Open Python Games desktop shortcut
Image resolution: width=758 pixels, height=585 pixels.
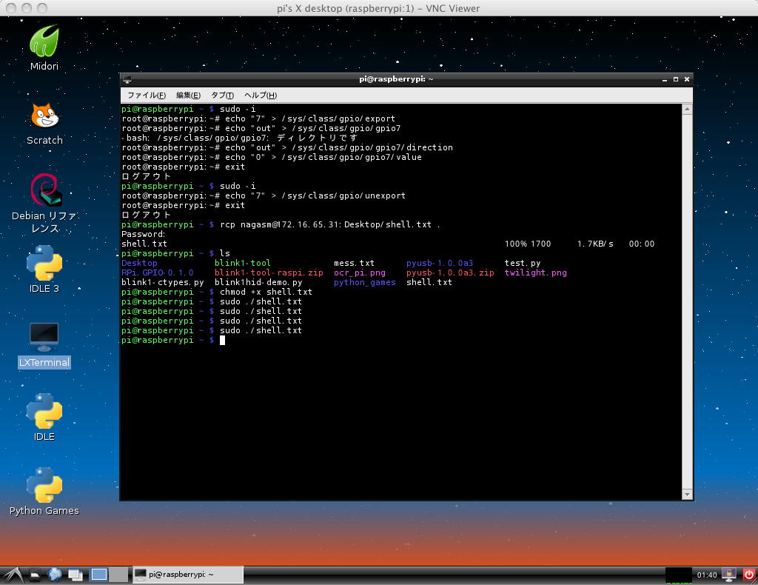coord(44,491)
